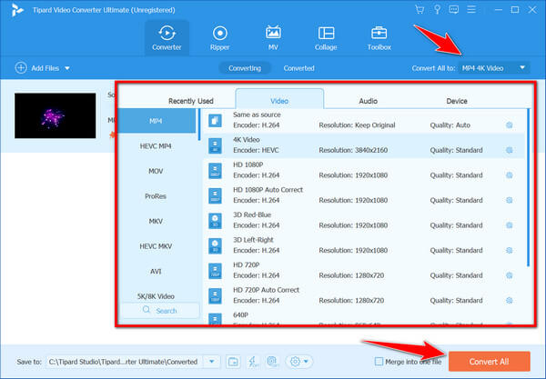The height and width of the screenshot is (379, 546).
Task: Open the Toolbox module
Action: [379, 38]
